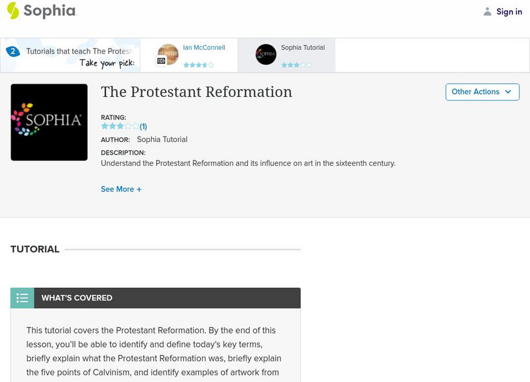Image resolution: width=530 pixels, height=382 pixels.
Task: Switch to the Sophia Tutorial tab
Action: [291, 53]
